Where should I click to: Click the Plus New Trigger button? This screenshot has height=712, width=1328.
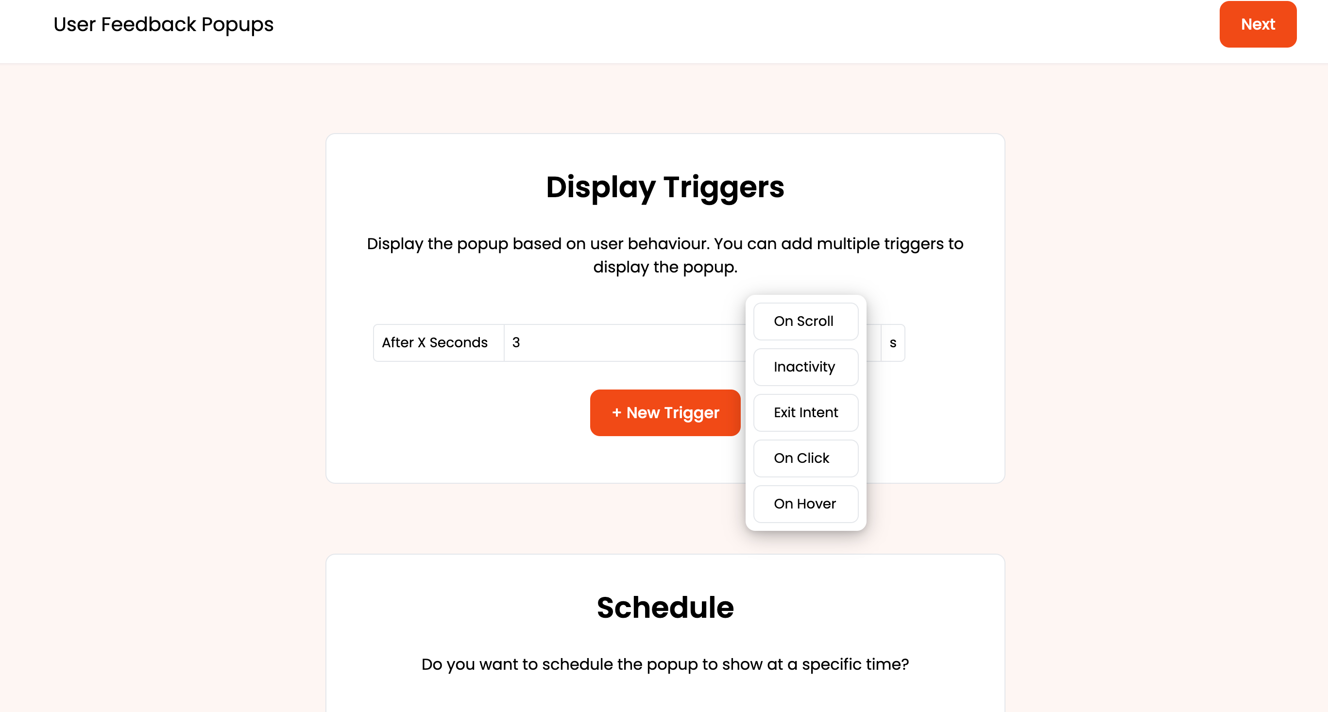[665, 413]
